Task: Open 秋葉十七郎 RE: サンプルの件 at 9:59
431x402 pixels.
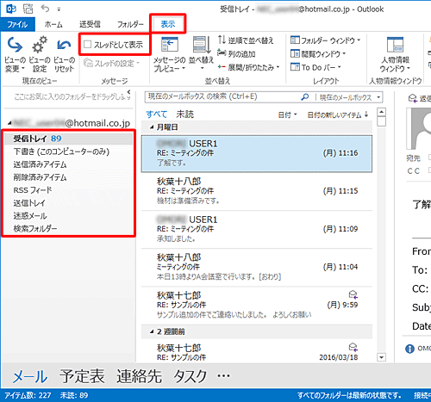Action: pyautogui.click(x=257, y=306)
